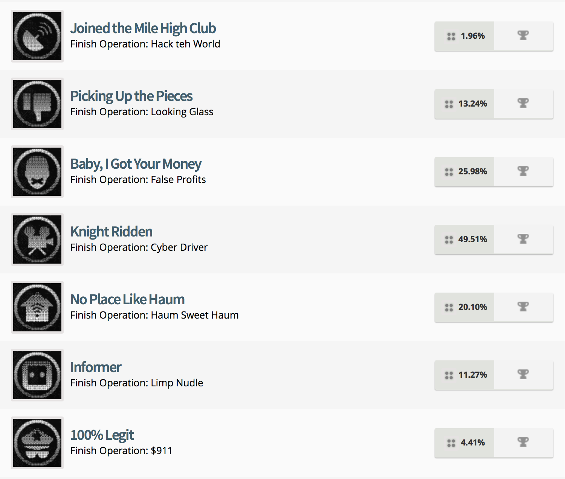
Task: Select the Baby, I Got Your Money link
Action: point(136,164)
